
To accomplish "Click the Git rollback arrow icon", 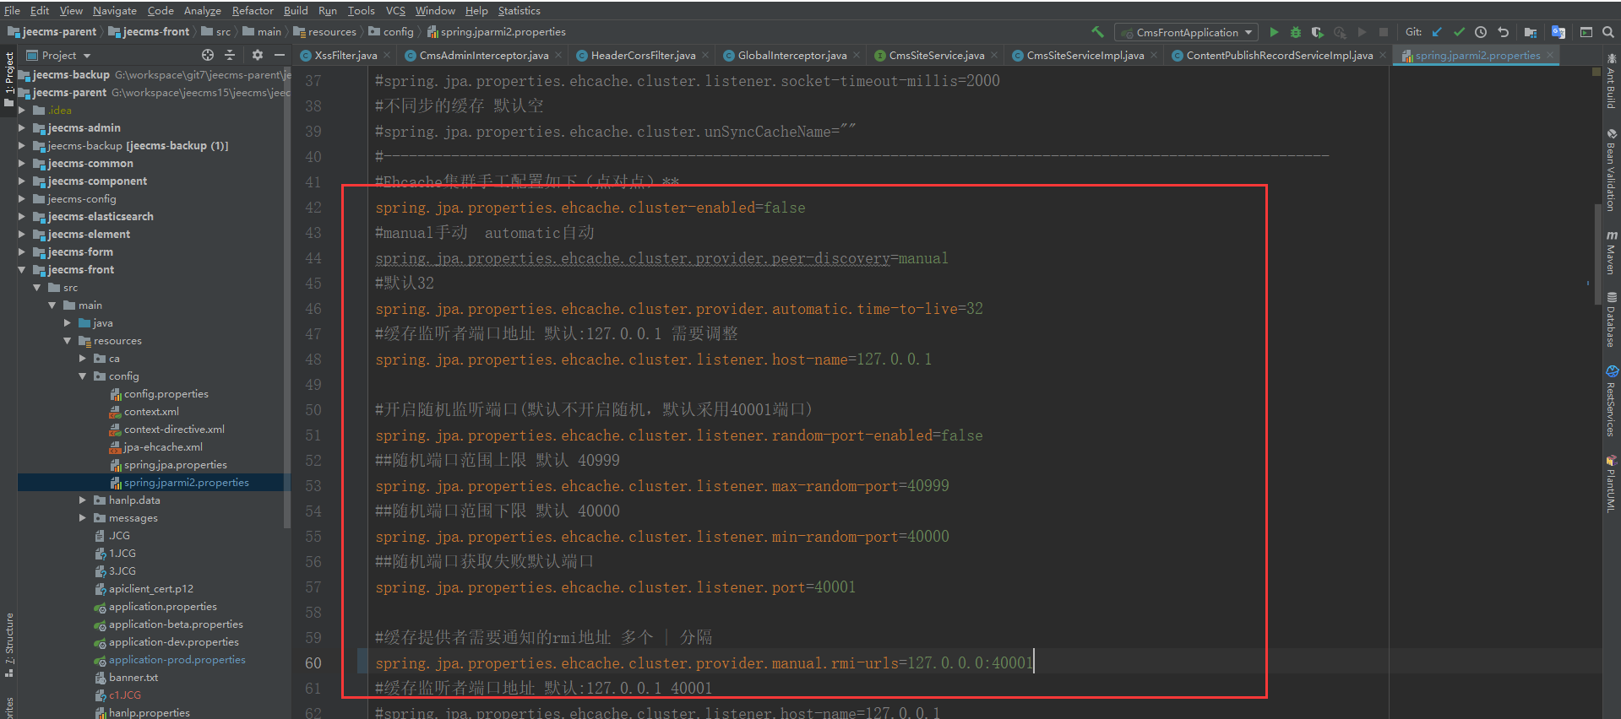I will coord(1503,32).
